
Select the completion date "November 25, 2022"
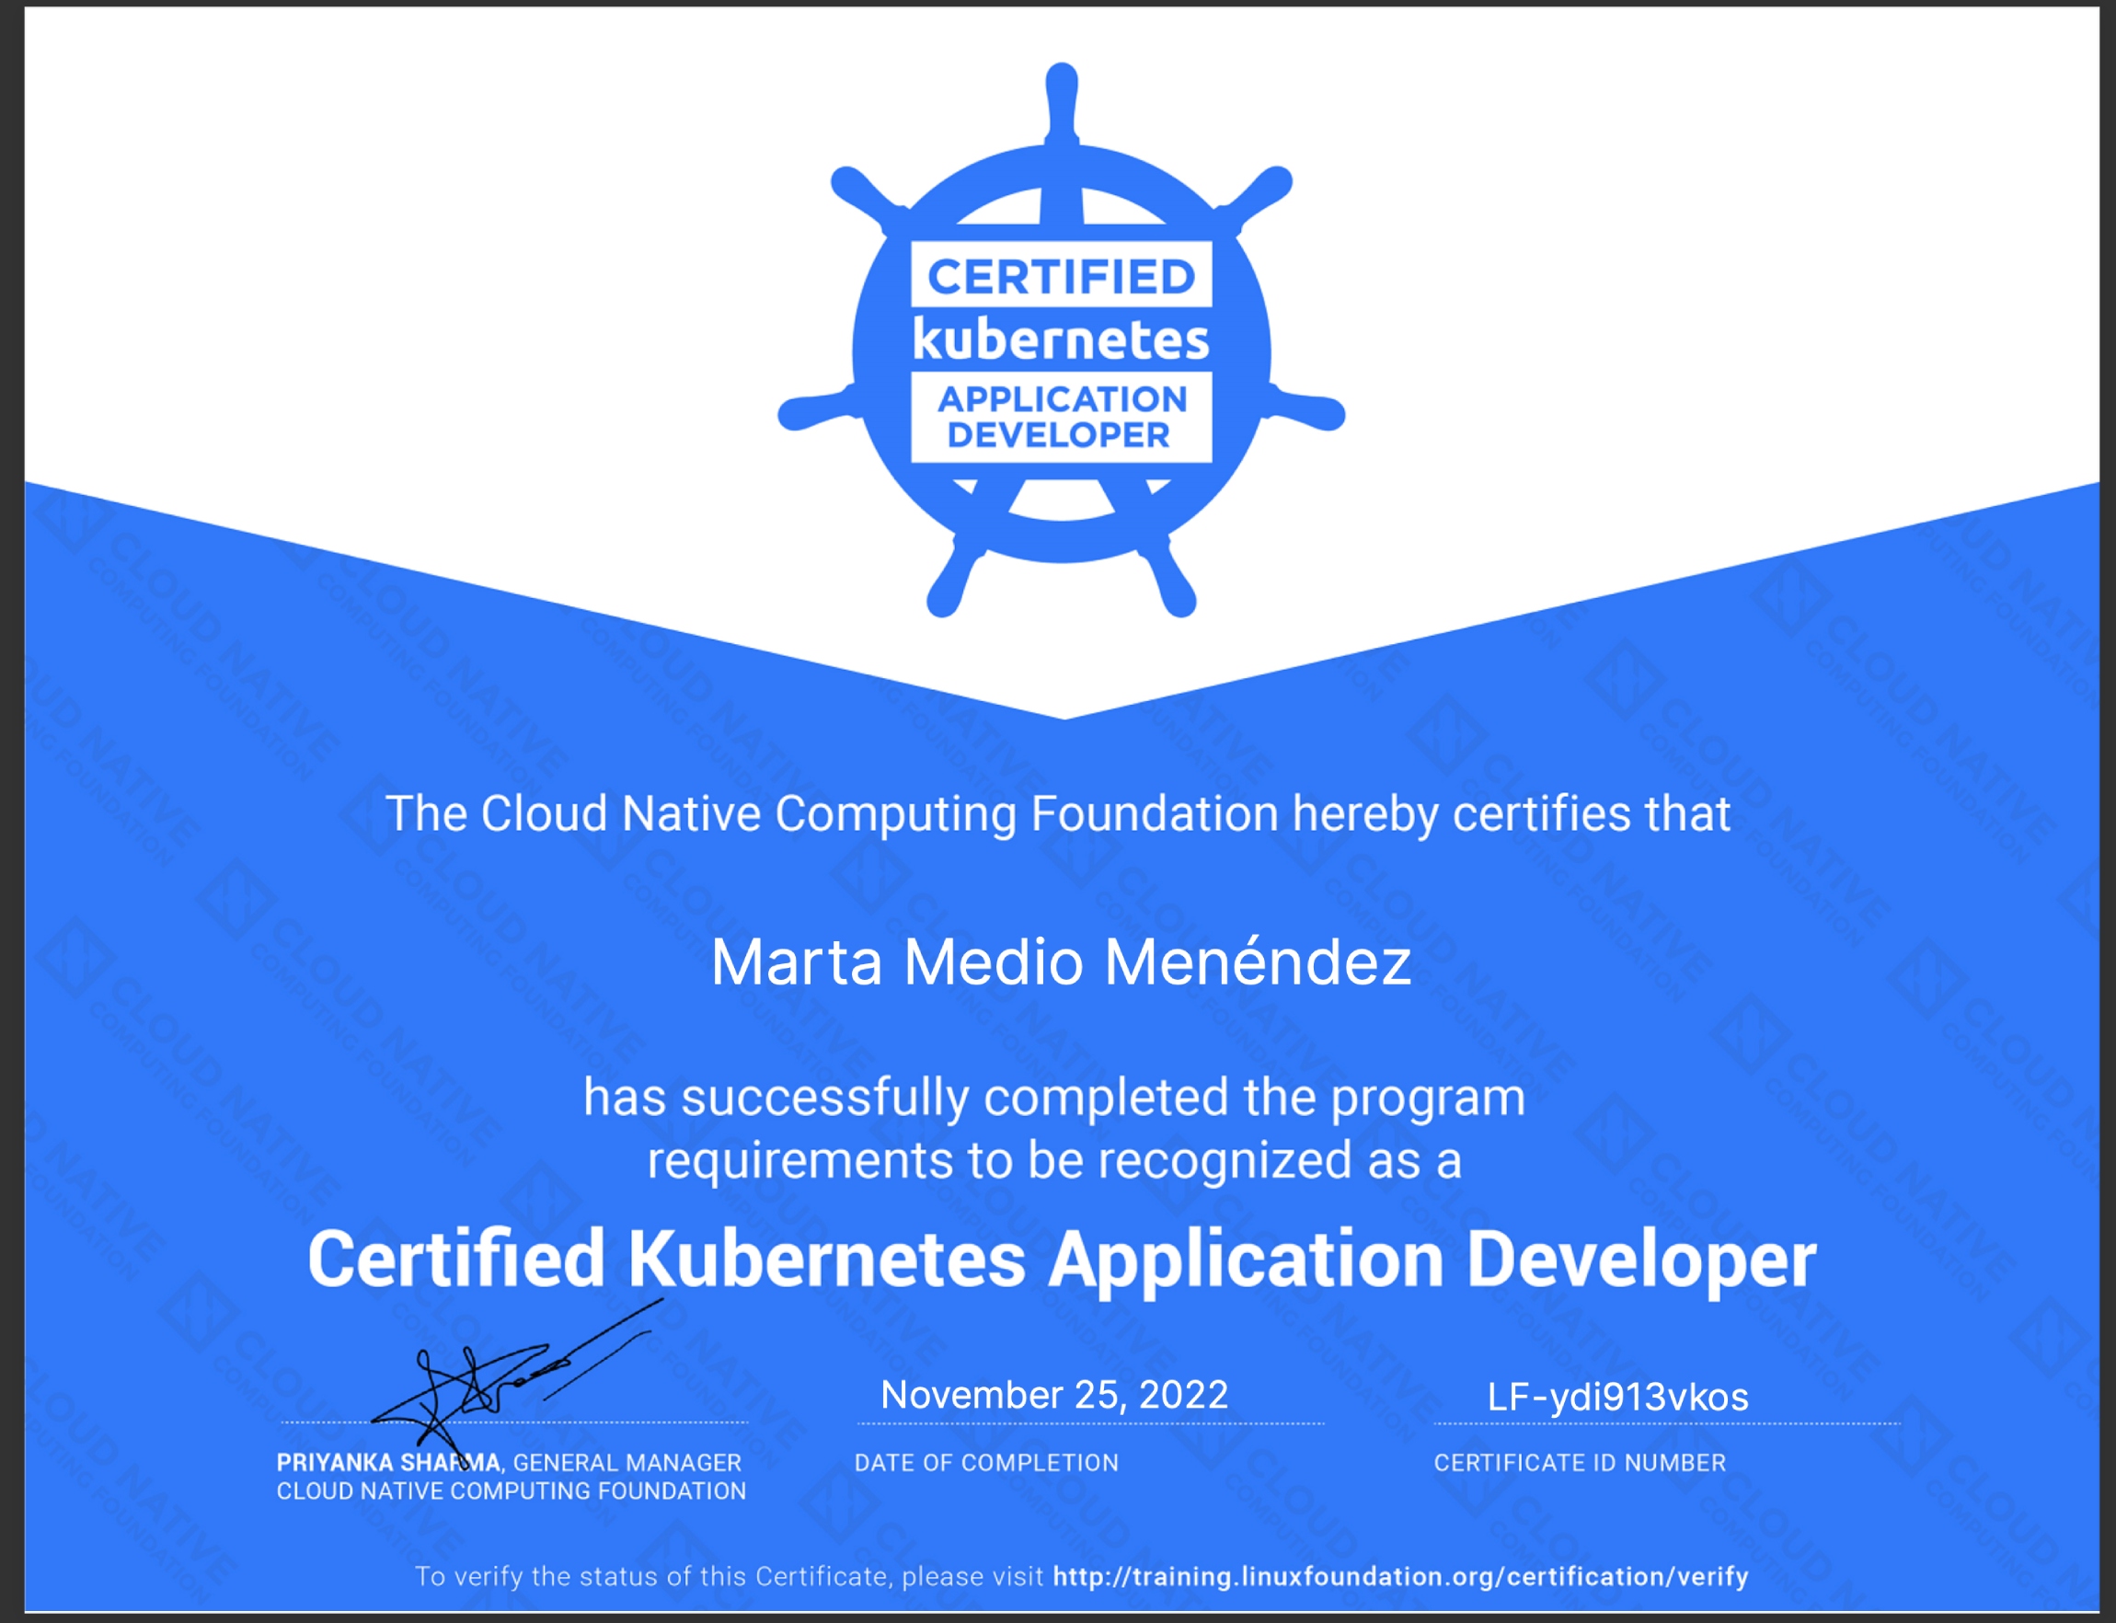pyautogui.click(x=1054, y=1395)
